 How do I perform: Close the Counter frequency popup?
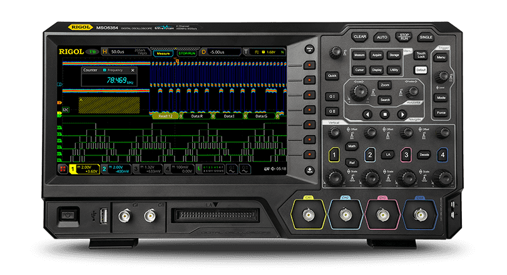(133, 71)
